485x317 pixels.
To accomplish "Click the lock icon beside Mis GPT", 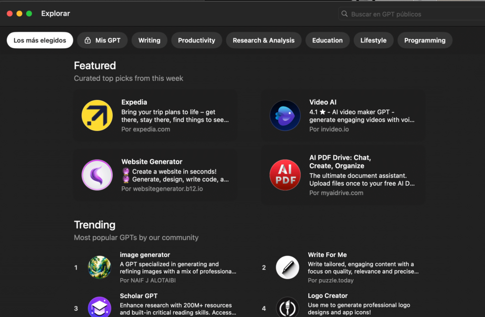I will point(88,40).
